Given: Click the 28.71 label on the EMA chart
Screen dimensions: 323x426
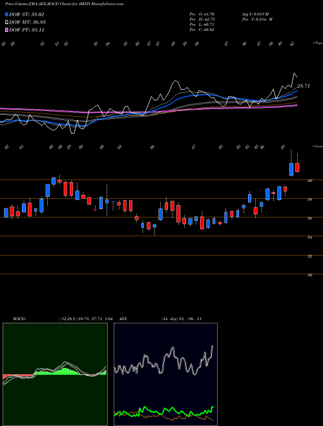Looking at the screenshot, I should [x=304, y=86].
